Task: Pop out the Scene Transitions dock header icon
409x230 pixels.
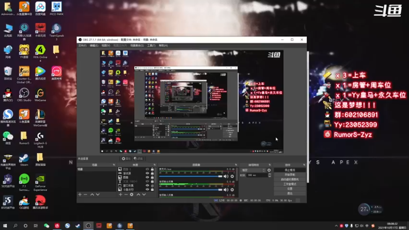Action: [269, 165]
